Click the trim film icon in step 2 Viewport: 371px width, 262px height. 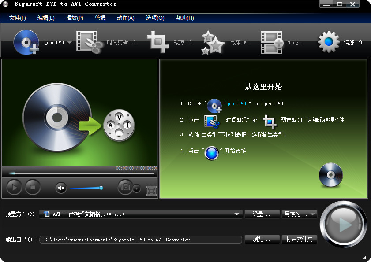[x=212, y=122]
